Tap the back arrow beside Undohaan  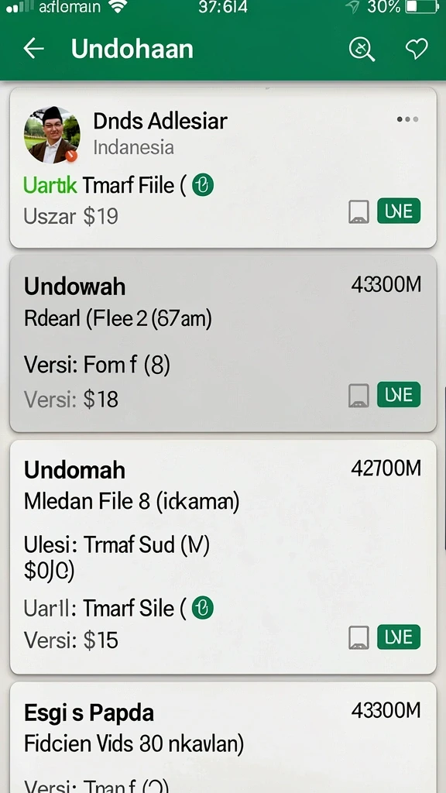34,49
